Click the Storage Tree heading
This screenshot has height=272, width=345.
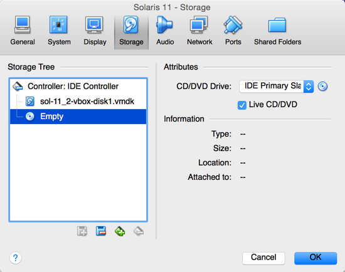click(x=31, y=67)
